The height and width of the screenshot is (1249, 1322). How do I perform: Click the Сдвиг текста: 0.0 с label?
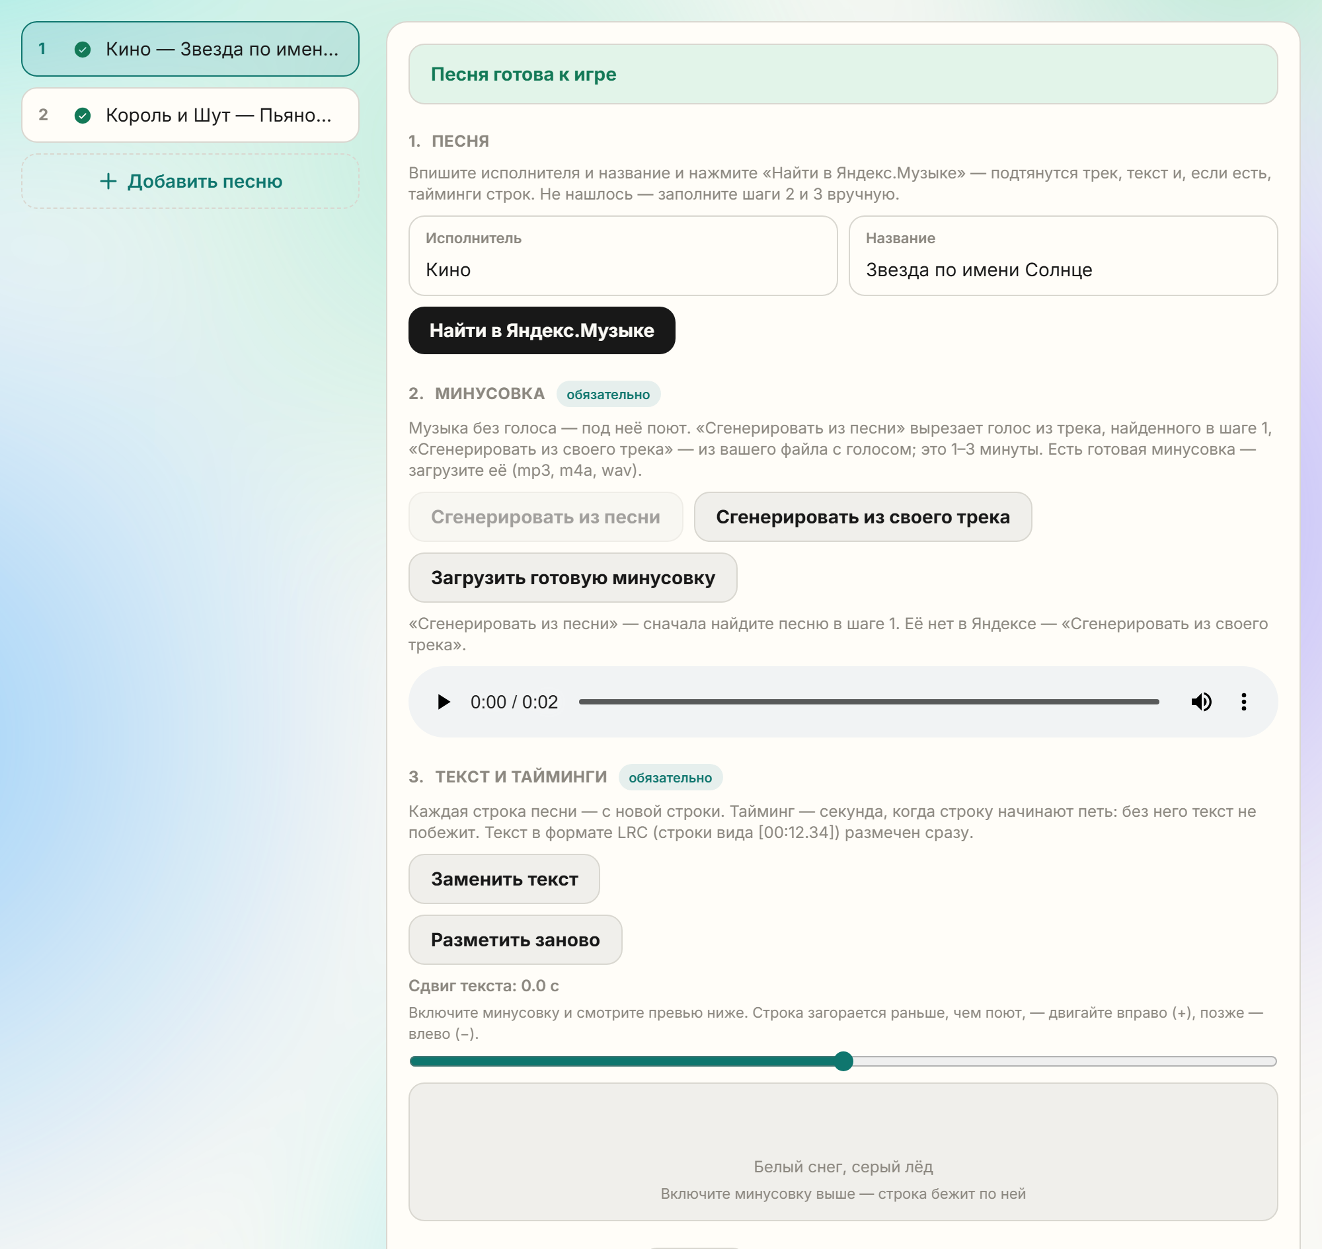(x=483, y=985)
